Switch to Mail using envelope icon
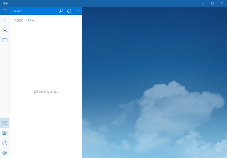 (5, 123)
